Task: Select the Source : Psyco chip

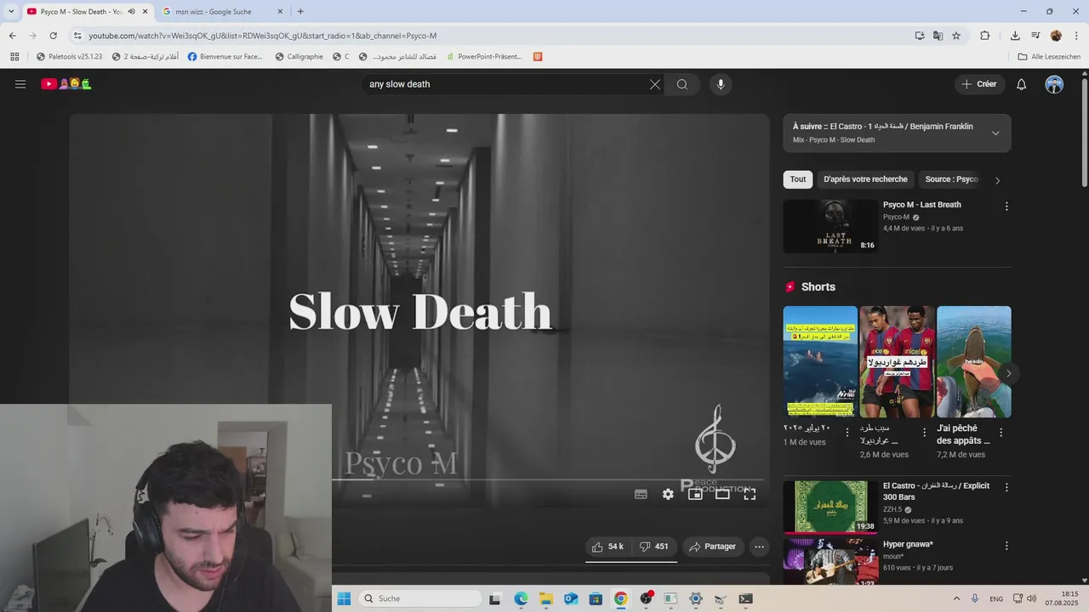Action: (x=951, y=179)
